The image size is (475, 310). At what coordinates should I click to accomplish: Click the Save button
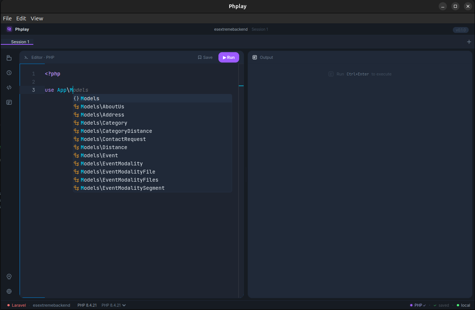click(205, 57)
